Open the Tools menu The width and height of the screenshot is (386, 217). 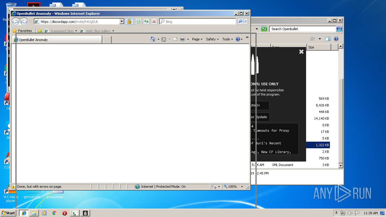[228, 39]
